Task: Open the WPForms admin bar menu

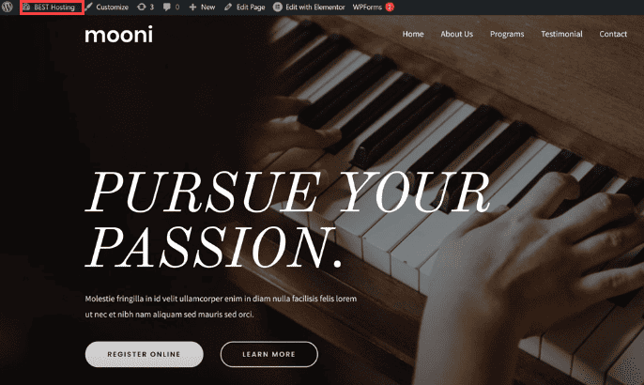Action: [367, 7]
